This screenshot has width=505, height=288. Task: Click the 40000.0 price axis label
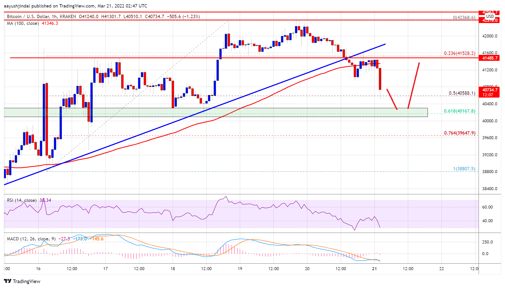point(489,121)
